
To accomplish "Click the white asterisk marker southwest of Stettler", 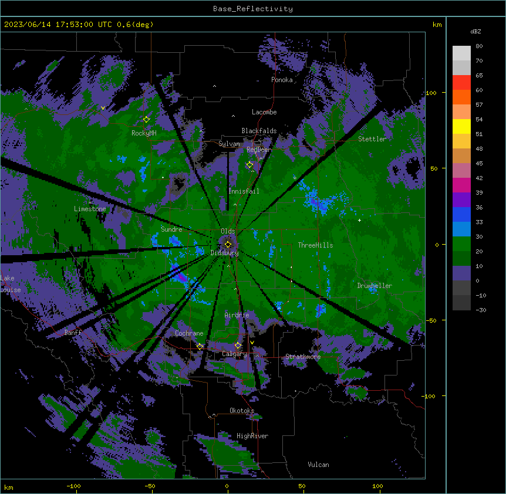I will tap(295, 178).
